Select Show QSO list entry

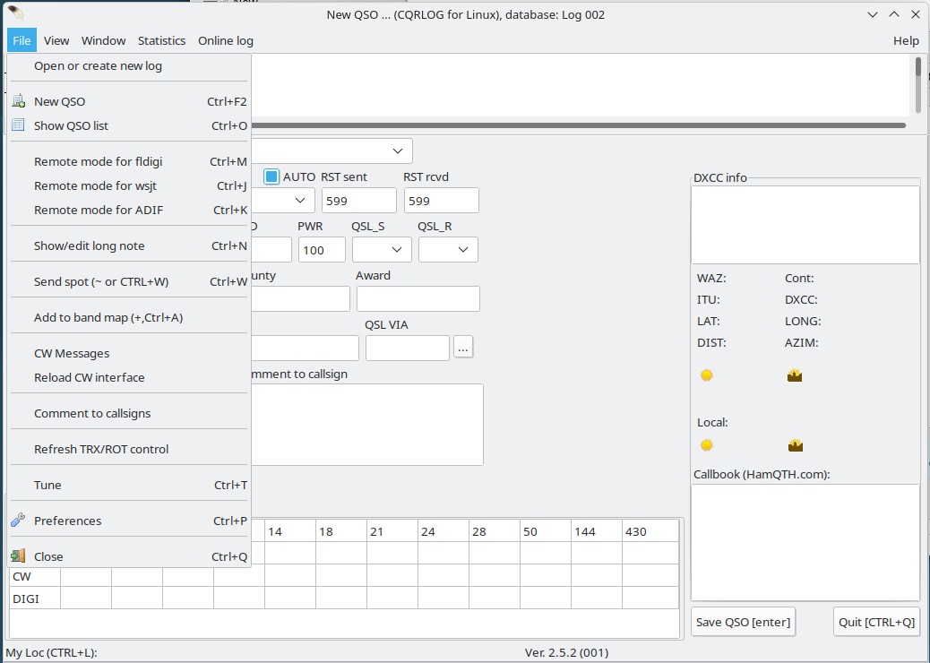coord(129,125)
